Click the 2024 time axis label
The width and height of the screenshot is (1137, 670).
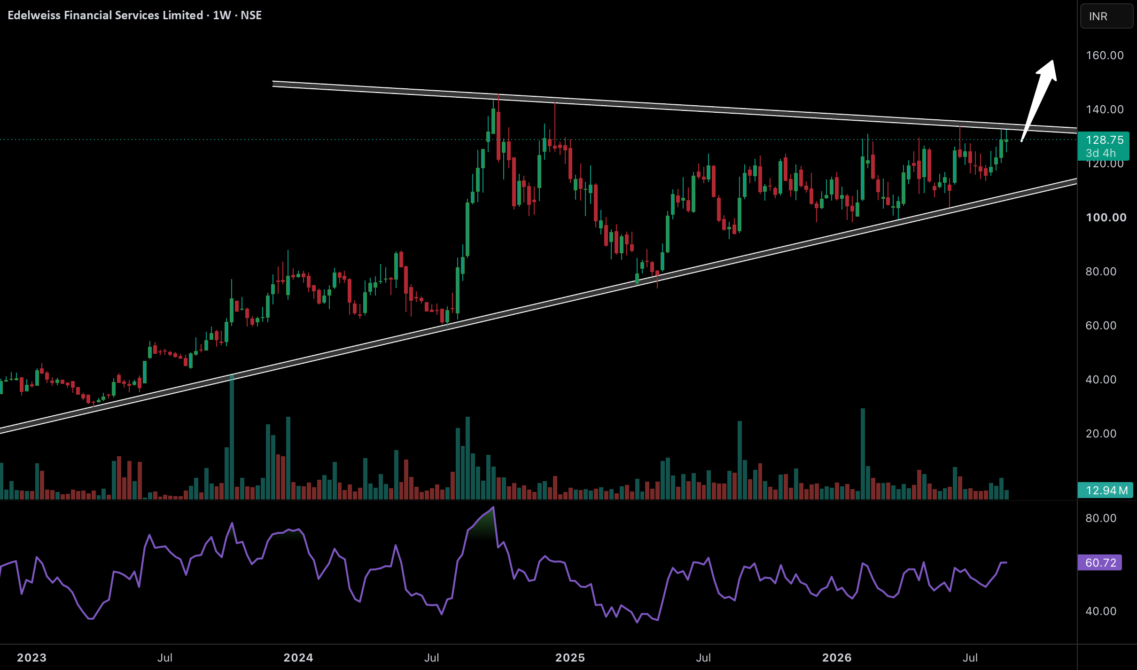click(x=298, y=657)
